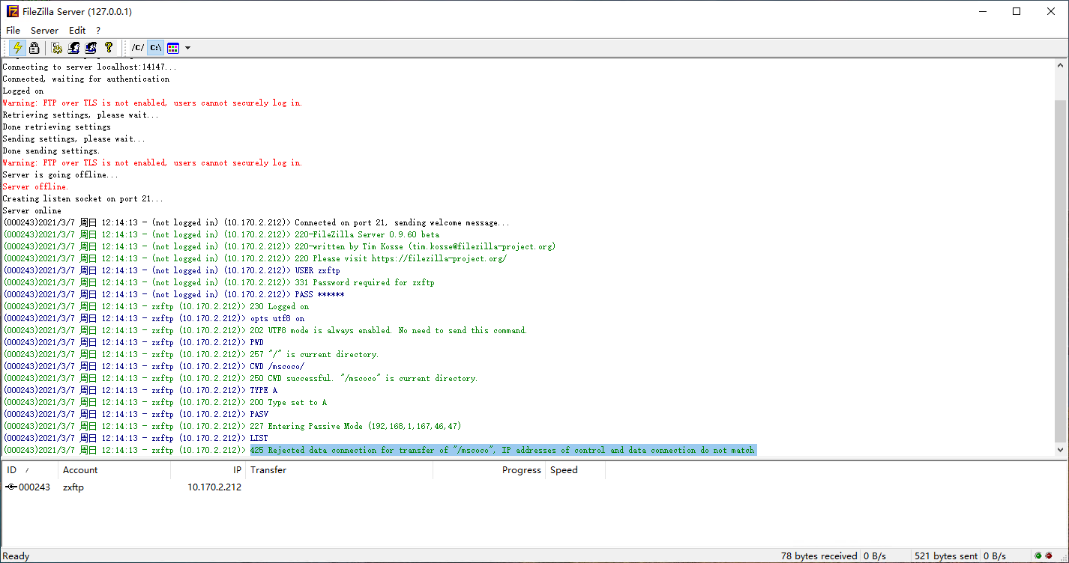Viewport: 1069px width, 563px height.
Task: Open the Users configuration icon
Action: pyautogui.click(x=74, y=48)
